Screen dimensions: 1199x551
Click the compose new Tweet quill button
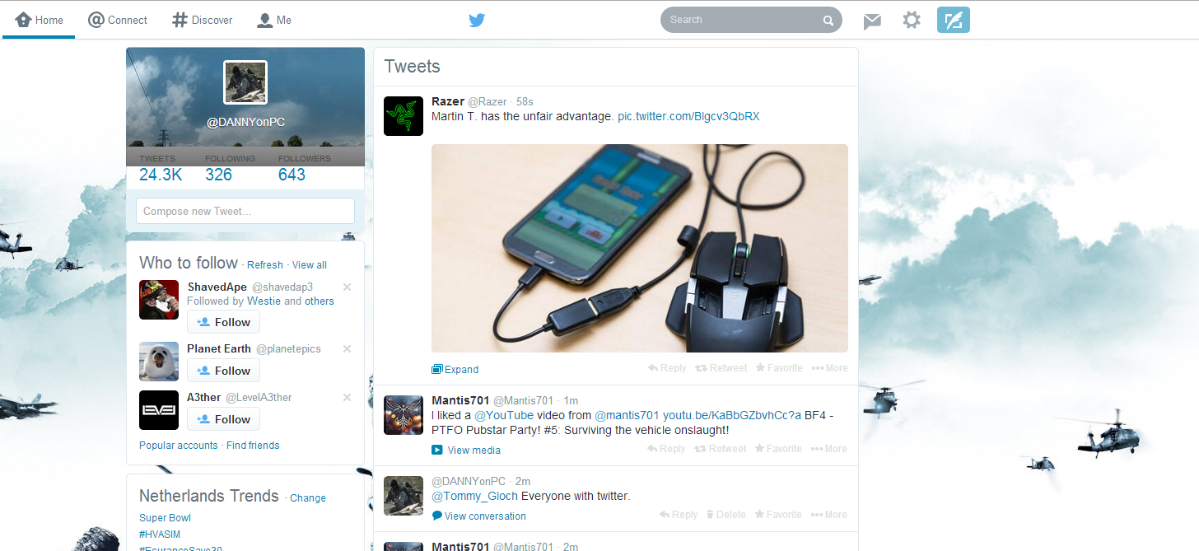954,20
